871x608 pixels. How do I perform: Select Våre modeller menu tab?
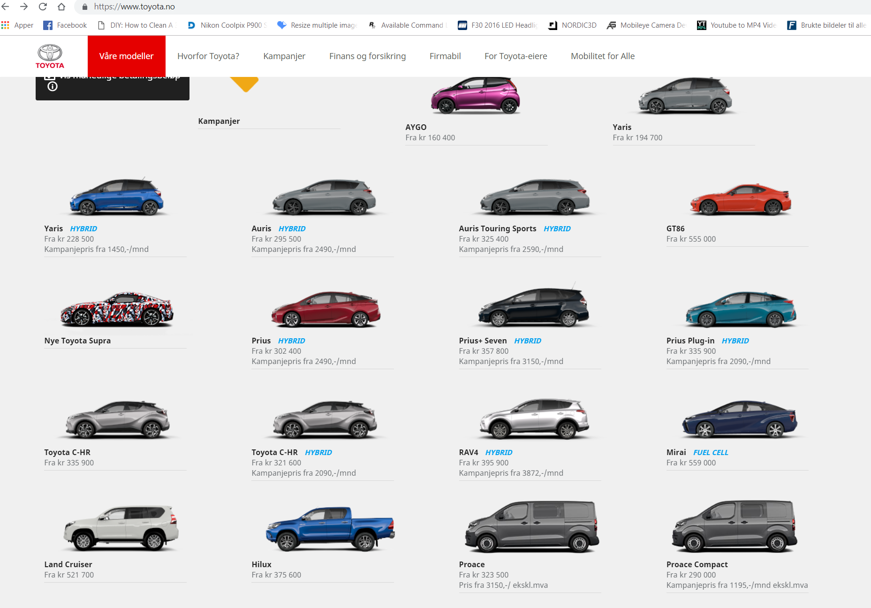[x=127, y=56]
